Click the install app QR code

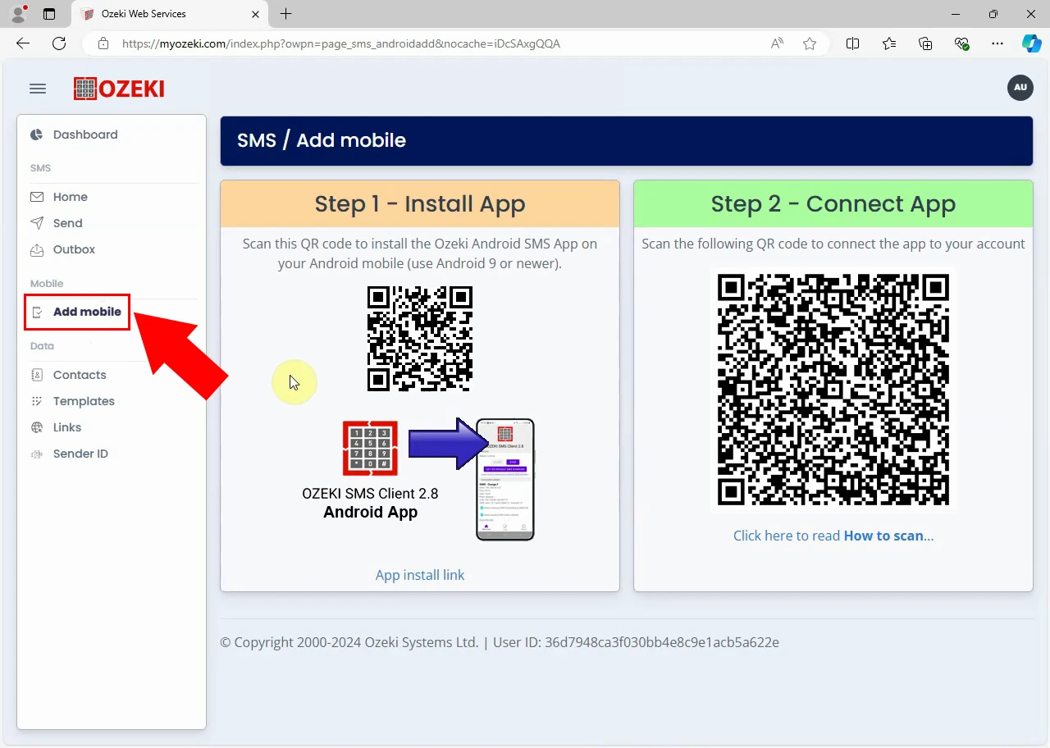click(x=420, y=338)
